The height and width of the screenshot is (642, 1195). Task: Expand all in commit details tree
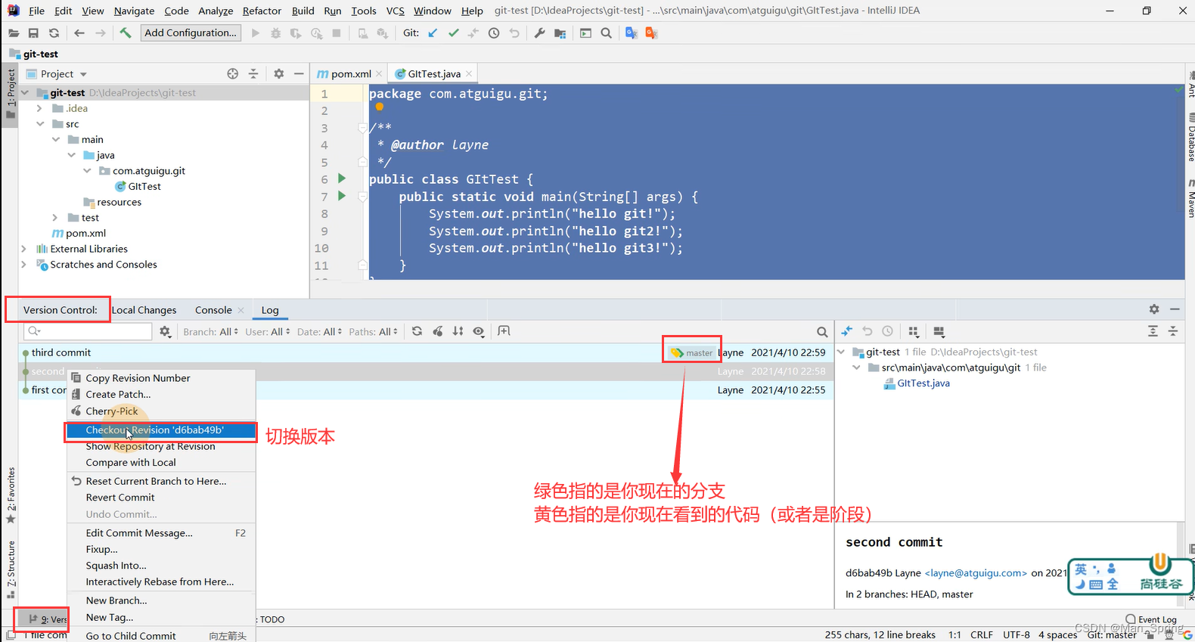1153,331
